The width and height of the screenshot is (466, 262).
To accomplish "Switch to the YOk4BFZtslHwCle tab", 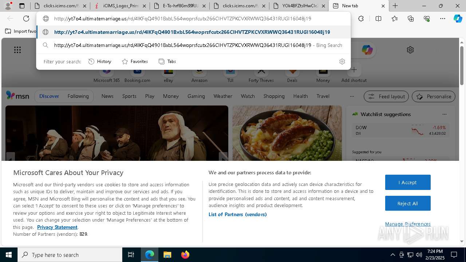I will (299, 6).
